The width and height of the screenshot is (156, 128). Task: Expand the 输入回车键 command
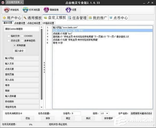tap(22, 96)
